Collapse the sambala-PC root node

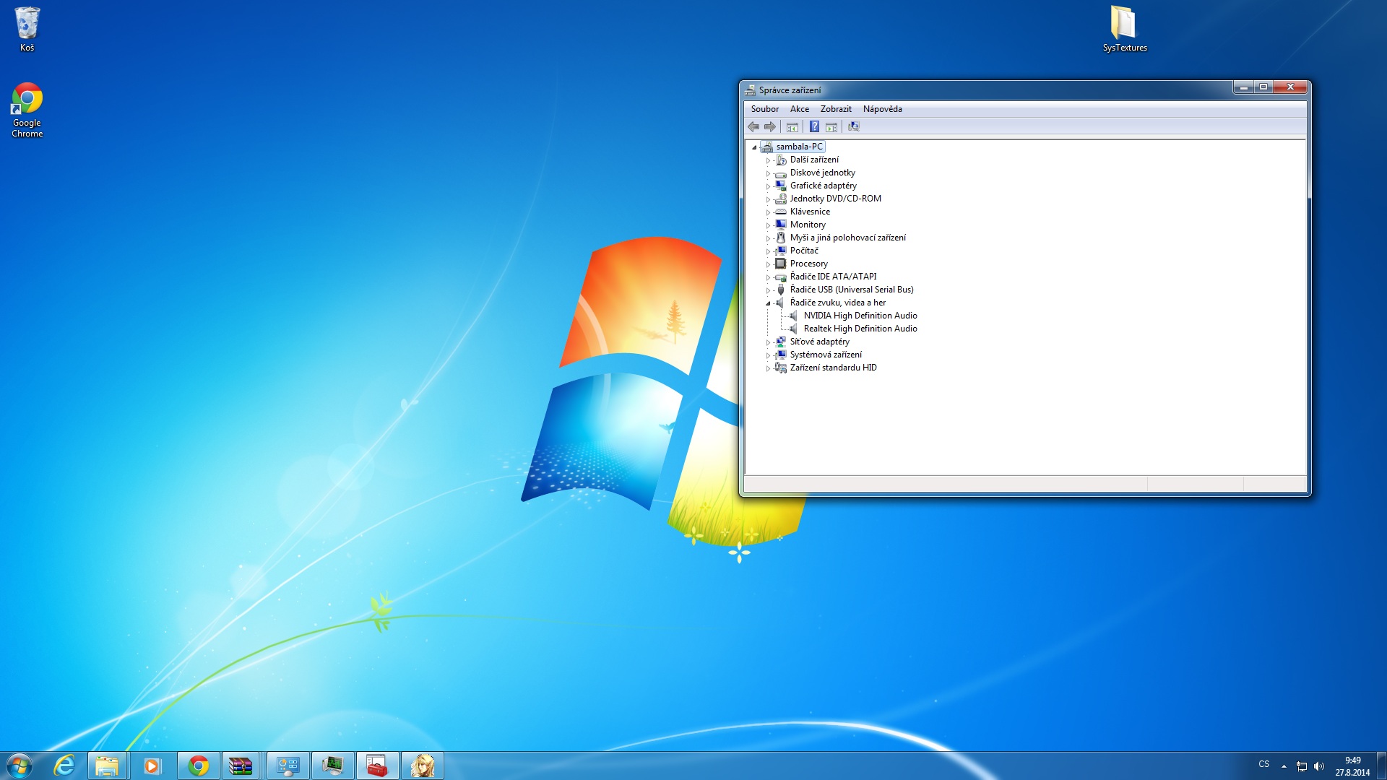coord(754,147)
